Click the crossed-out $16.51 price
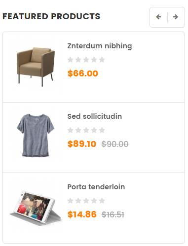 pyautogui.click(x=113, y=214)
